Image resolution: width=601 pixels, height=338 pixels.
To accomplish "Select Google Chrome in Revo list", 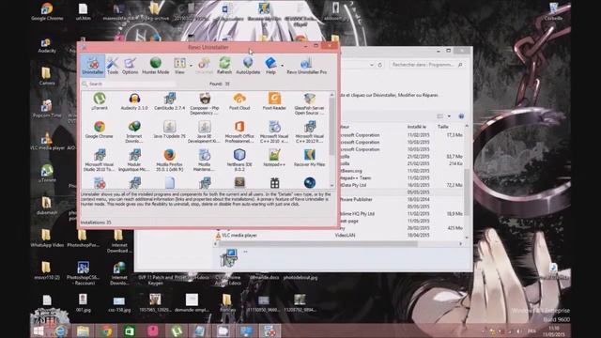I will 100,130.
